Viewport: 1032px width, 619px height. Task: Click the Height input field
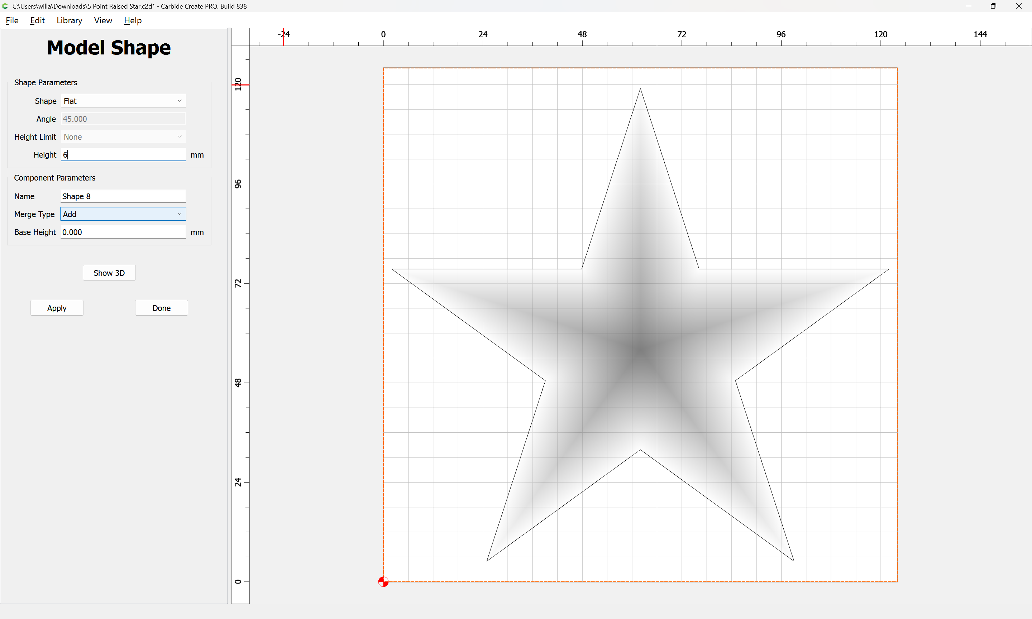(123, 155)
